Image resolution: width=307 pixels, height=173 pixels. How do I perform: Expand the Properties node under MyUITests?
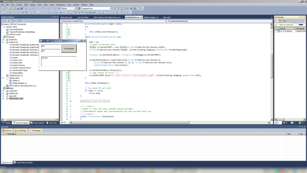(3, 40)
